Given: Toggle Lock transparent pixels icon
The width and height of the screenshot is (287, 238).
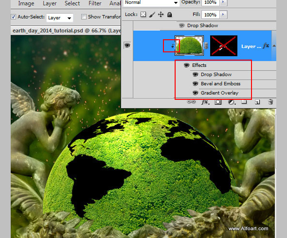Looking at the screenshot, I should click(143, 15).
